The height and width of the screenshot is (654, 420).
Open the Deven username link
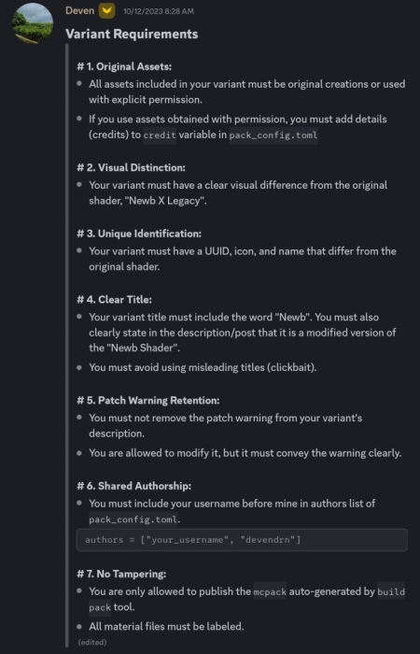point(80,11)
